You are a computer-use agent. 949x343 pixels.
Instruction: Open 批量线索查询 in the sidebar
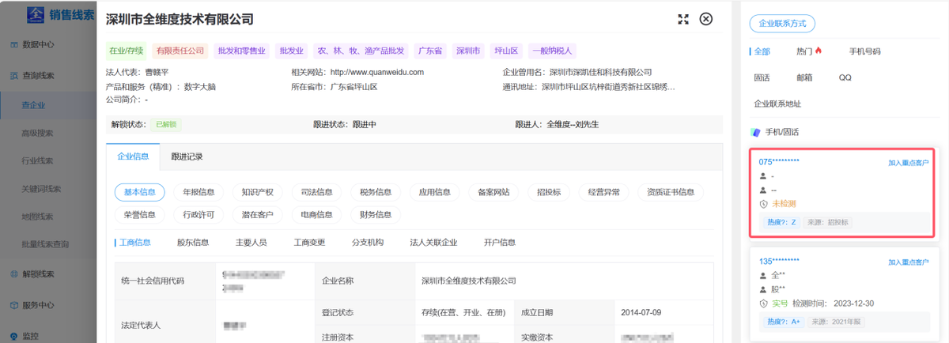[45, 244]
